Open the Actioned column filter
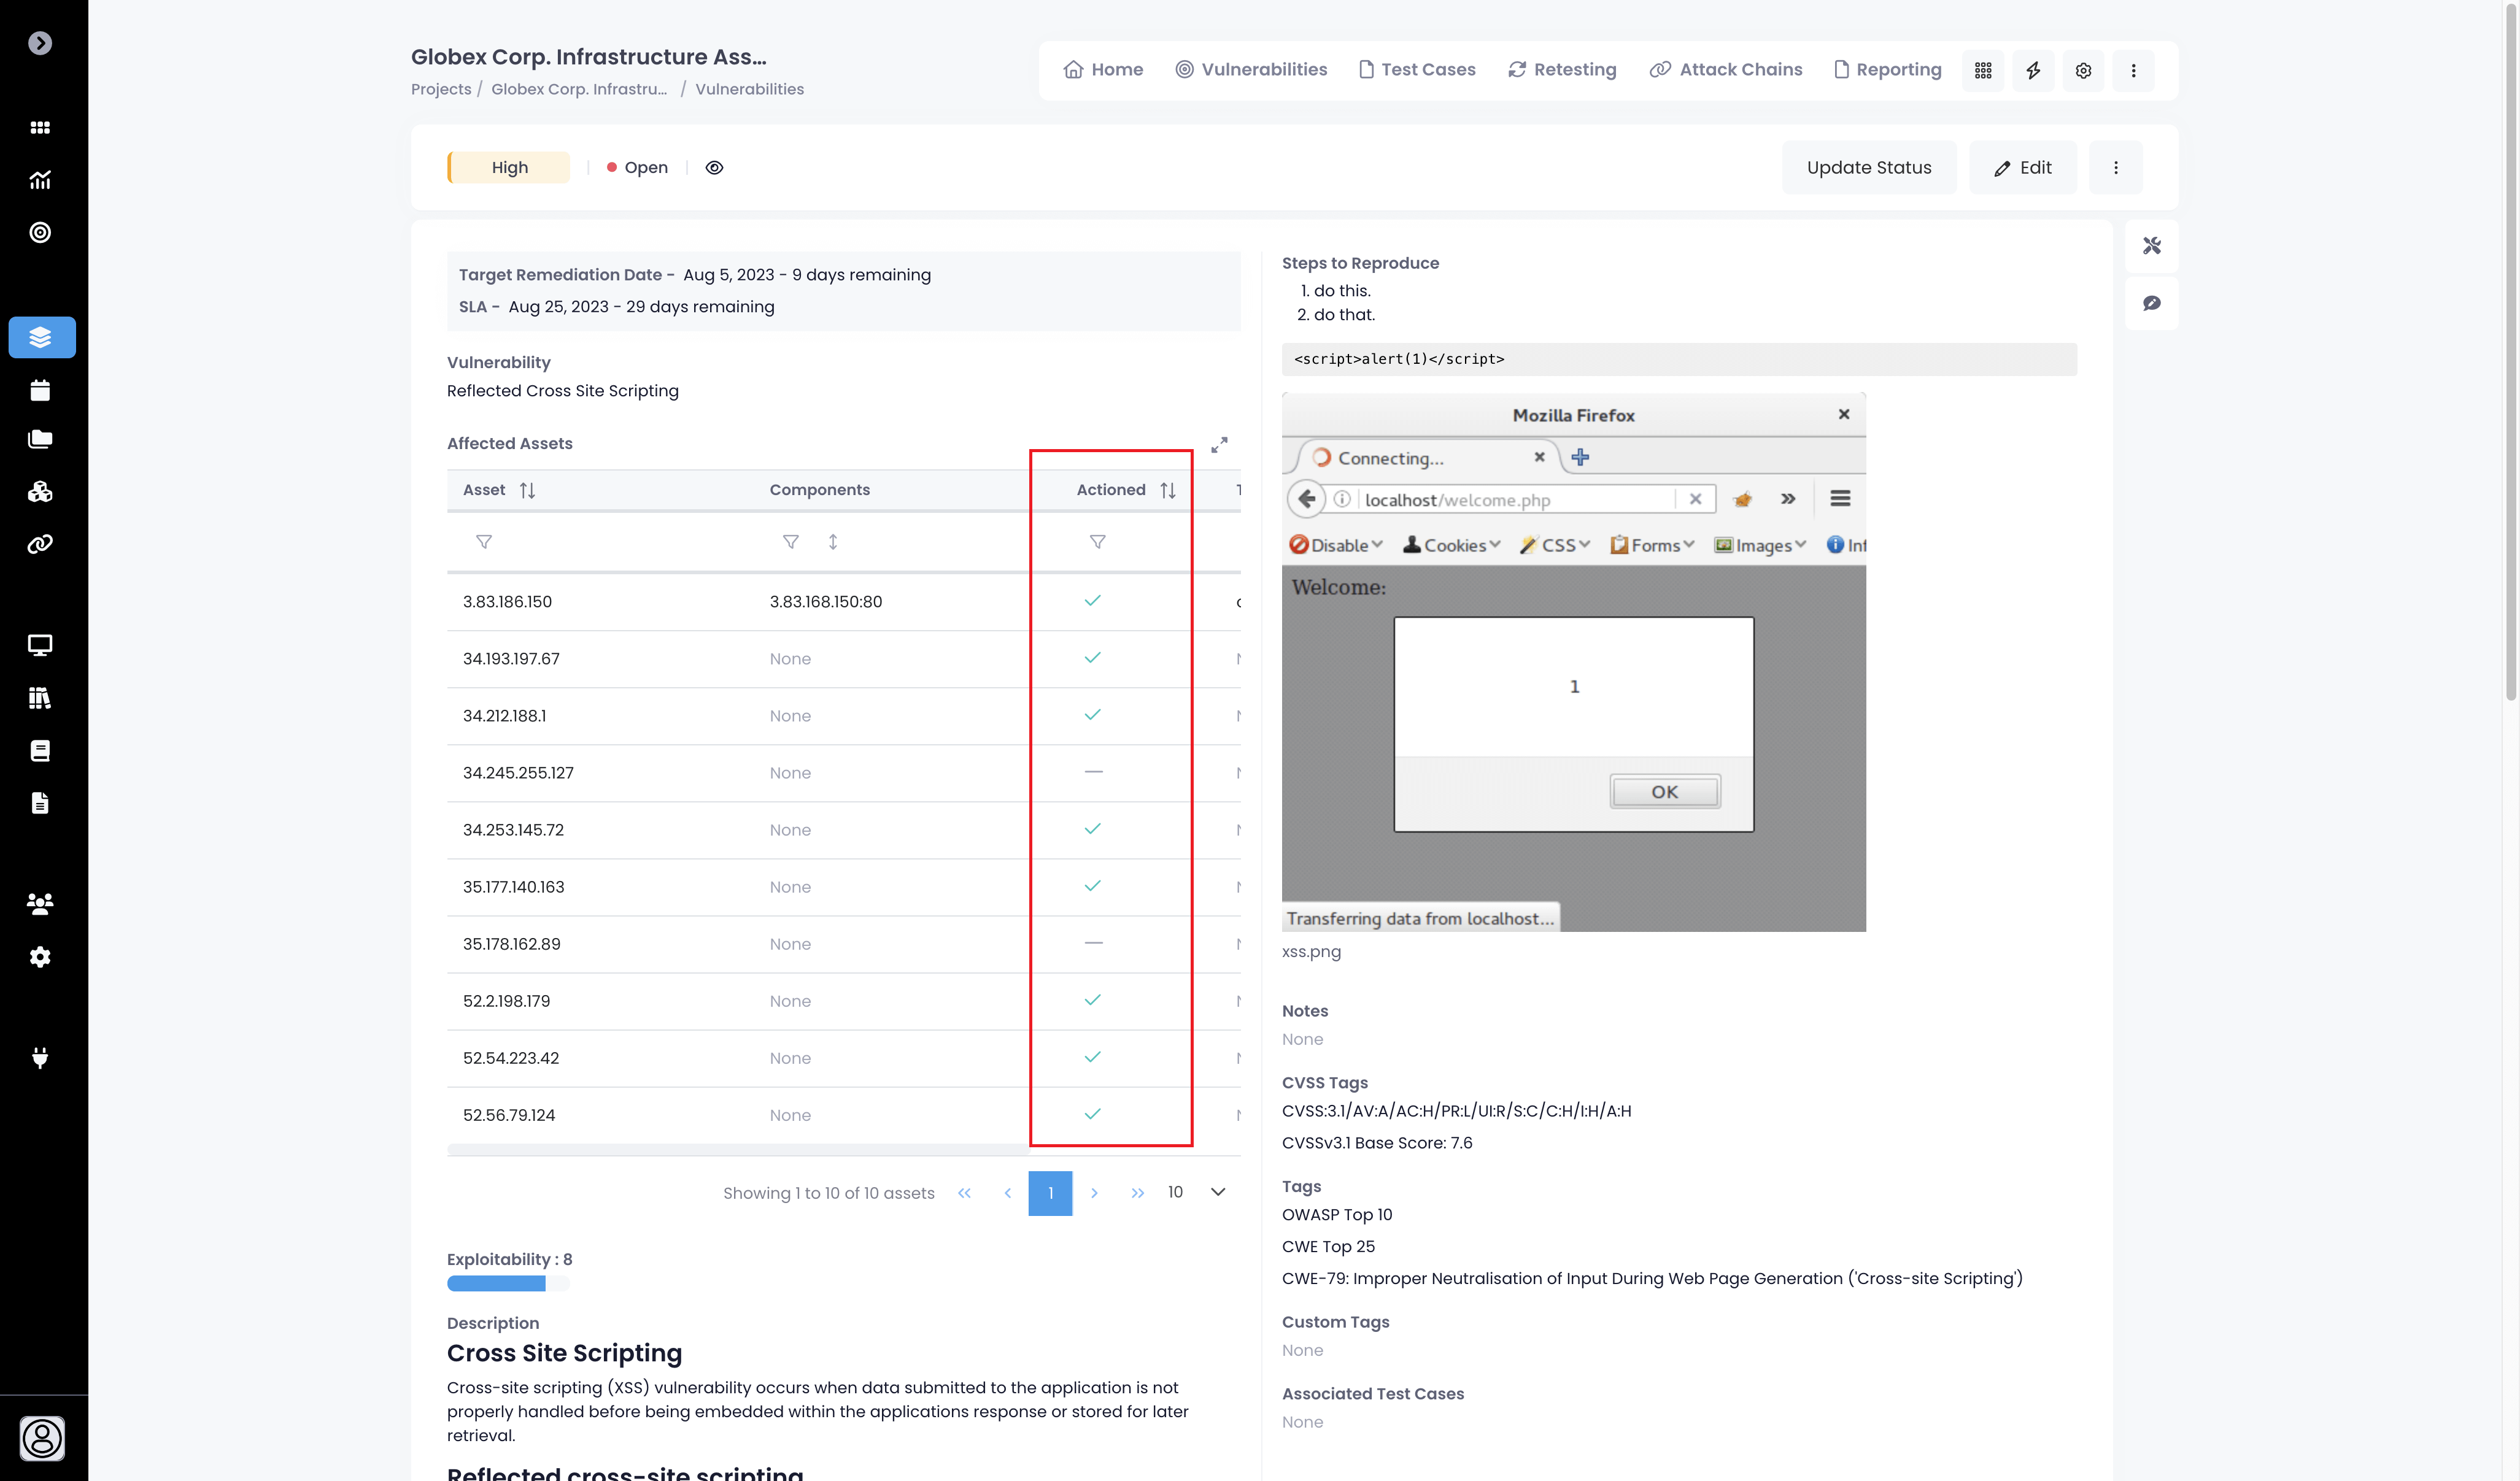Viewport: 2520px width, 1481px height. [1097, 542]
